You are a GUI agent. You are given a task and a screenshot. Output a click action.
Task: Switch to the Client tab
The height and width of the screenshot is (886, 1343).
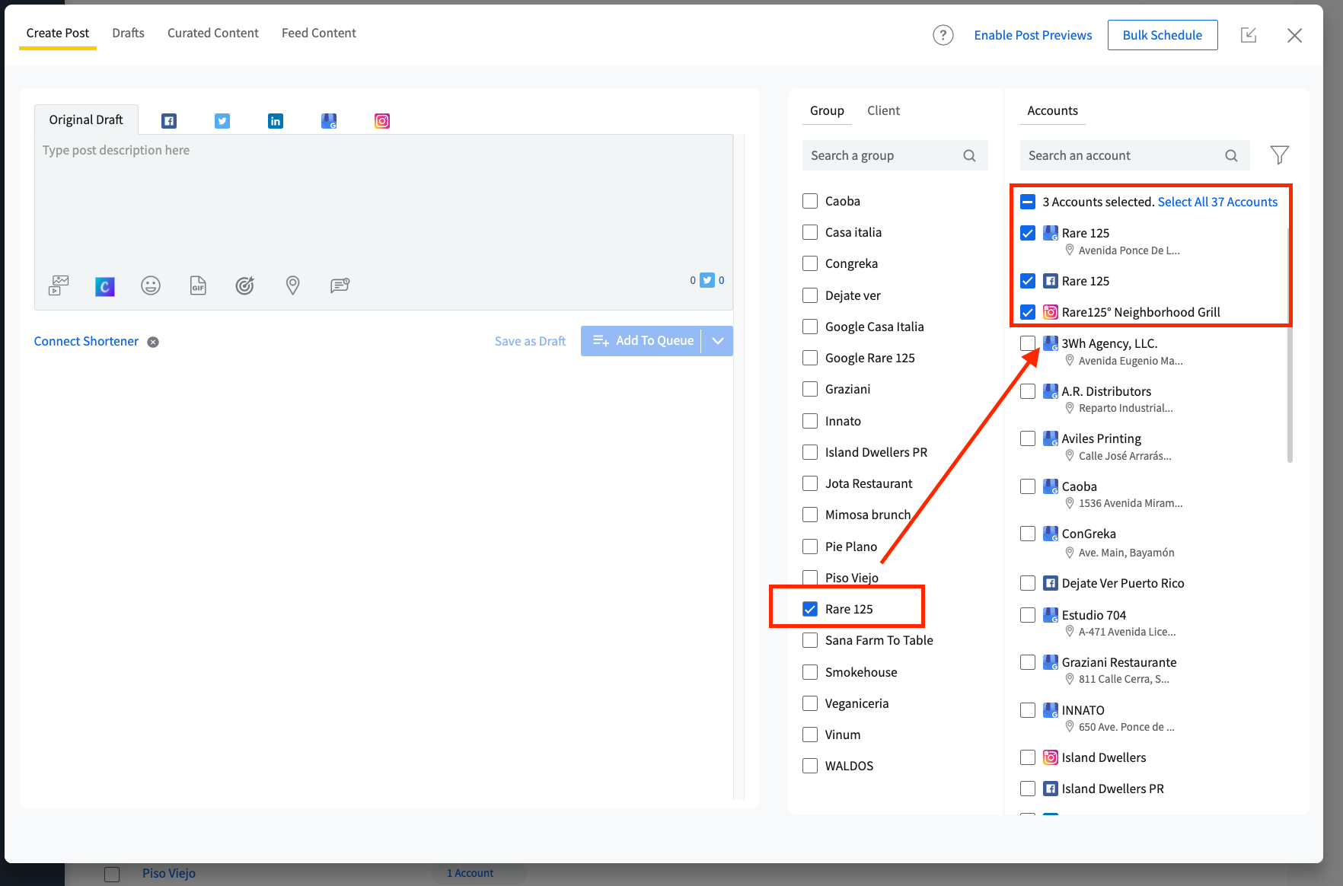tap(883, 110)
